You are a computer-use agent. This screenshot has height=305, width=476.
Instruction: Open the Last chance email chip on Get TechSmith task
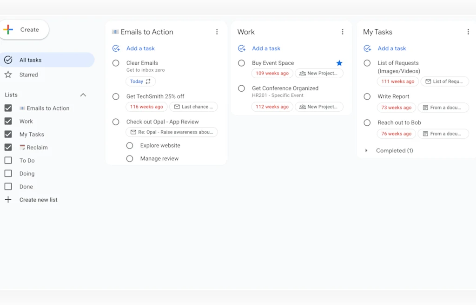[x=194, y=107]
